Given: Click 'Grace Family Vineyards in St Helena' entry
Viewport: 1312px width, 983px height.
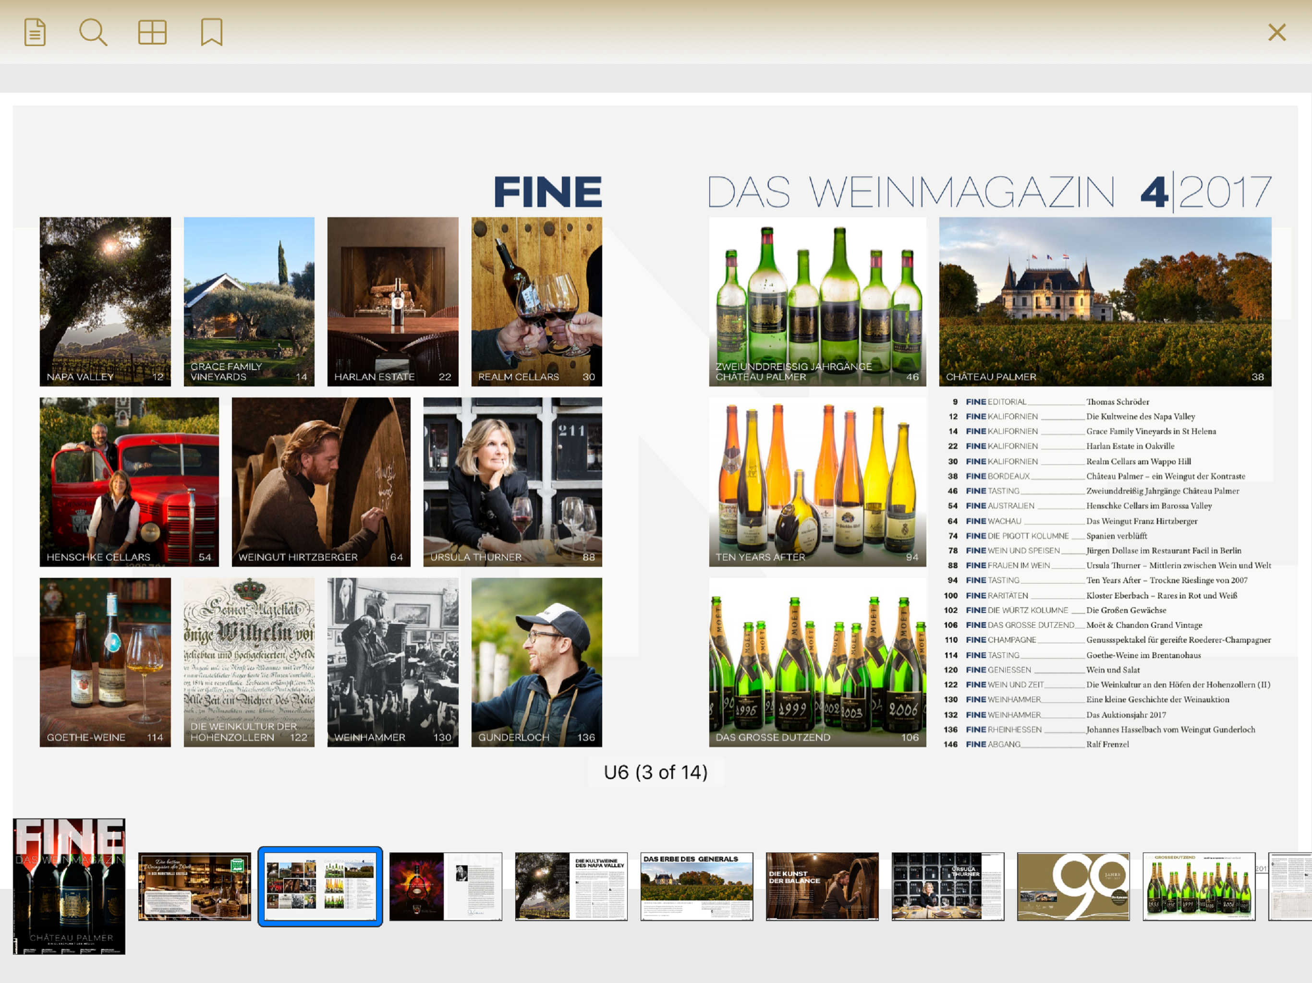Looking at the screenshot, I should [1151, 432].
